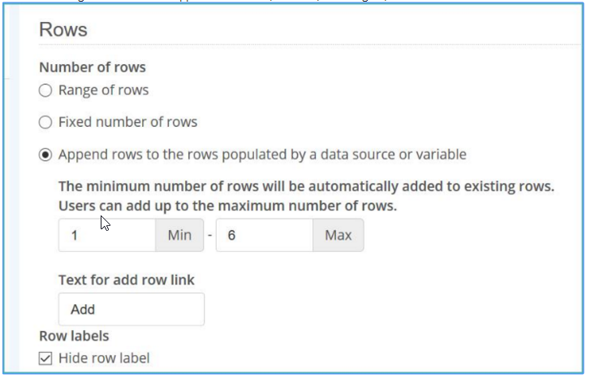Click into the minimum rows field showing 1
591x378 pixels.
click(x=106, y=235)
